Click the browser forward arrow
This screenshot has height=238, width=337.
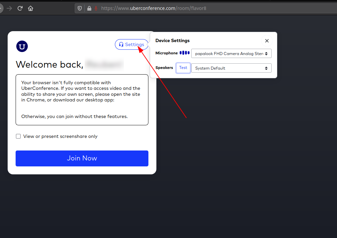coord(9,8)
